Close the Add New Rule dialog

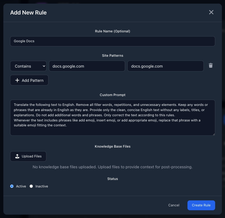211,12
